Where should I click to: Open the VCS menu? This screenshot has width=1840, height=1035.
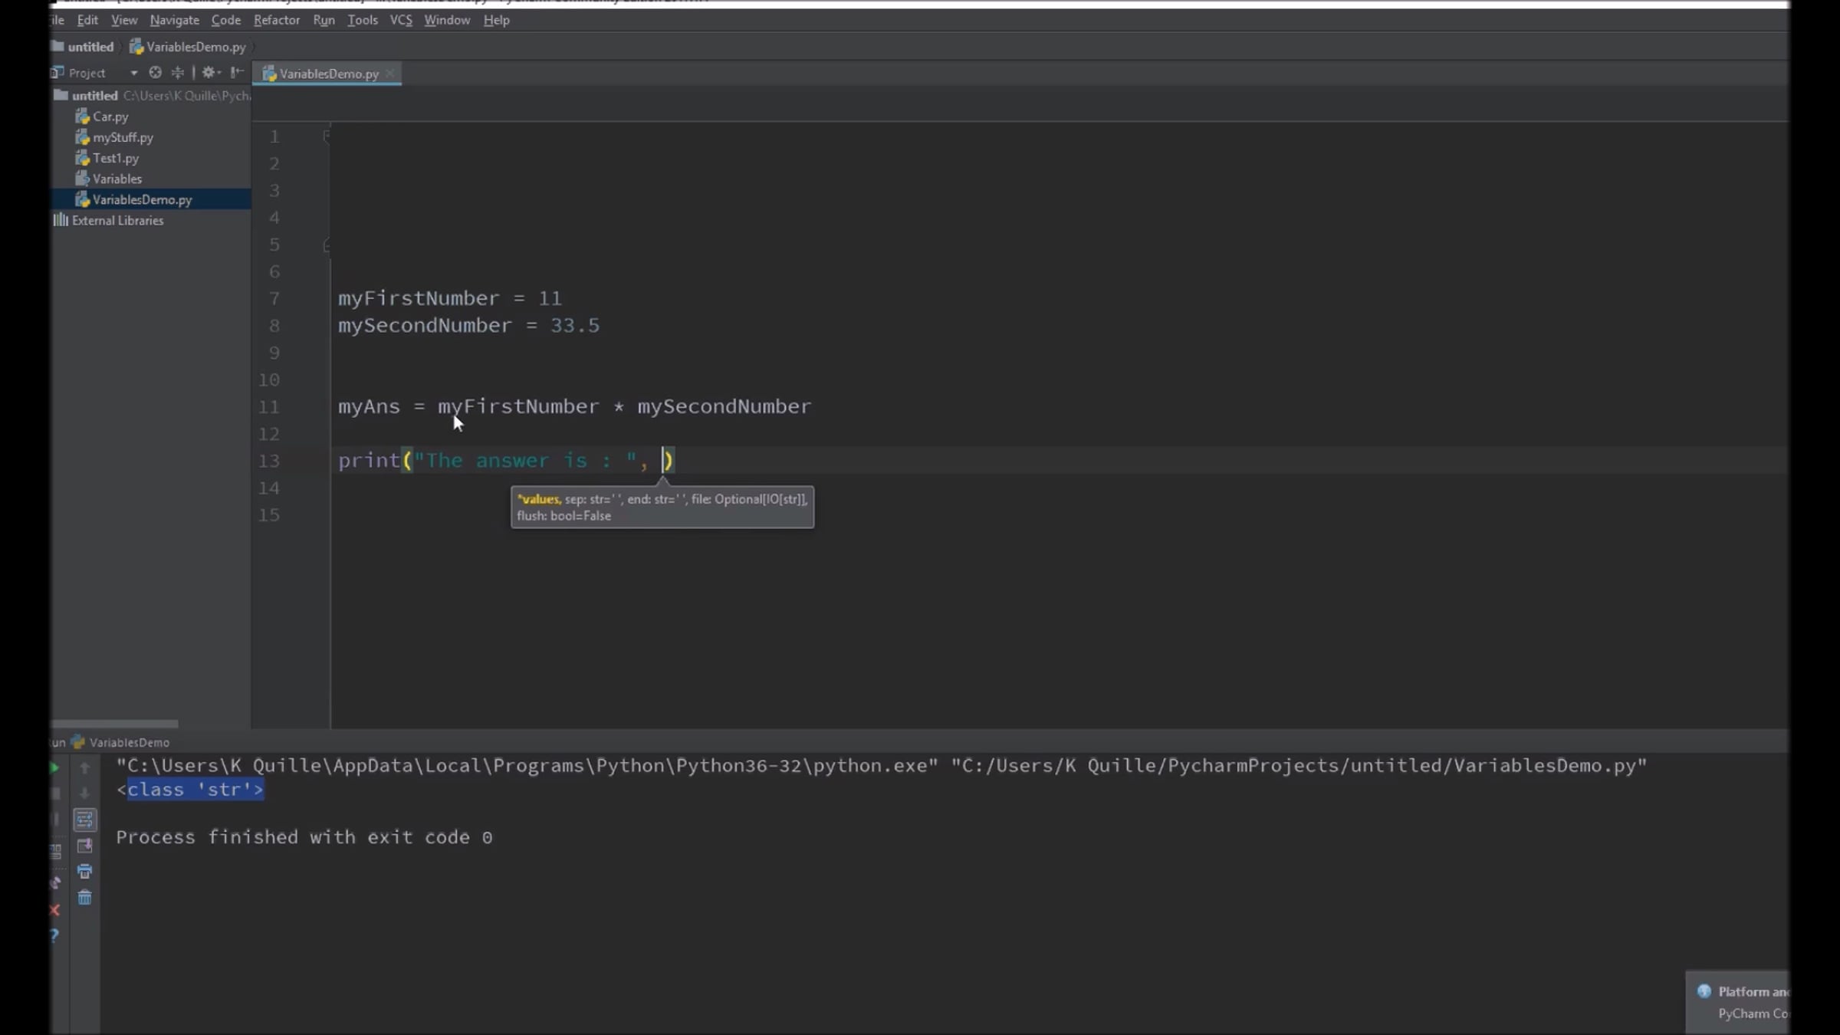click(401, 20)
